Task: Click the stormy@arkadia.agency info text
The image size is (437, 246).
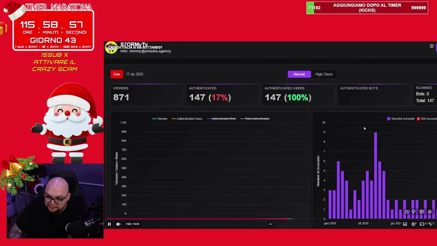Action: pyautogui.click(x=146, y=51)
